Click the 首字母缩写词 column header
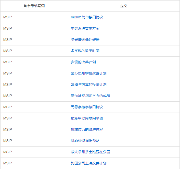 pos(34,6)
